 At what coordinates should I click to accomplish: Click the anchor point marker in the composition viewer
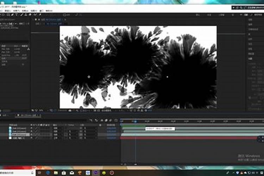(89, 77)
